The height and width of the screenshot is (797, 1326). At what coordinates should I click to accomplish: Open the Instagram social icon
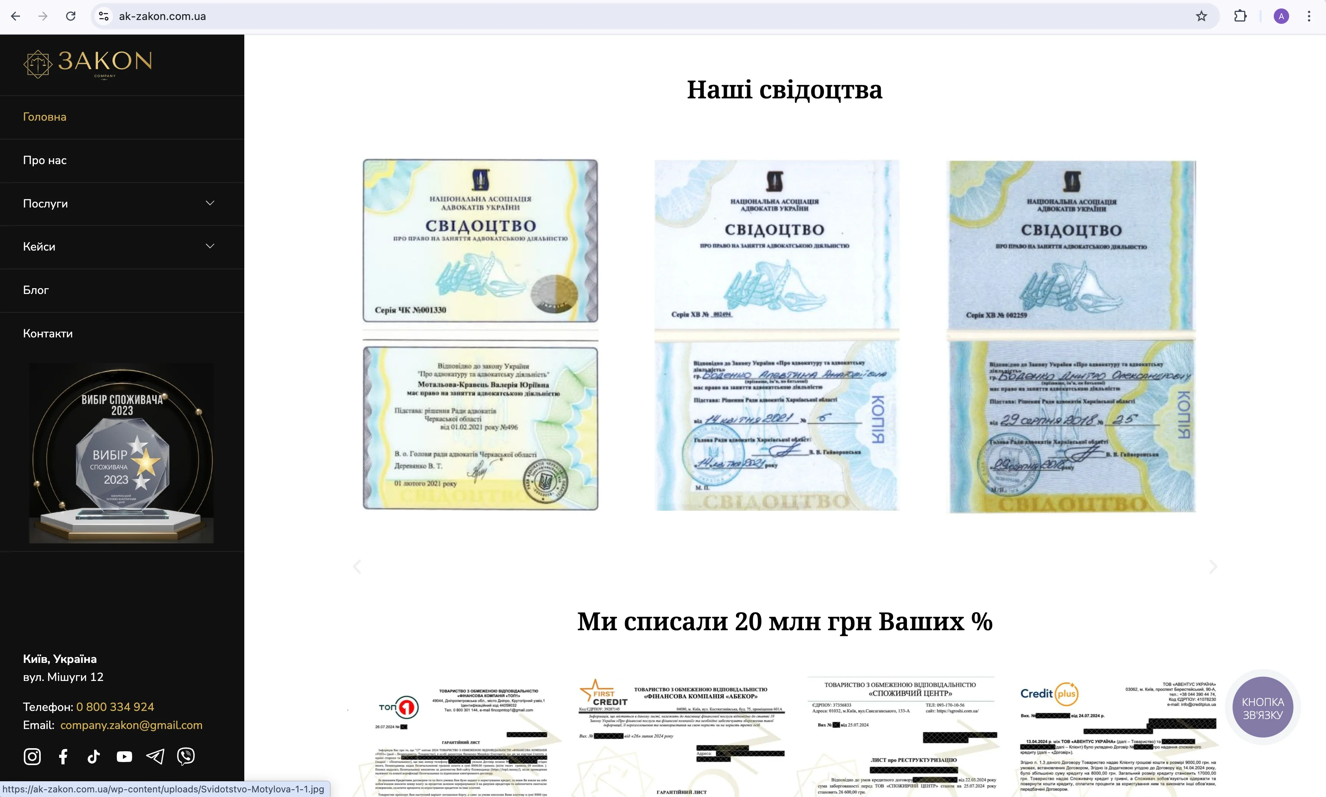click(x=32, y=756)
